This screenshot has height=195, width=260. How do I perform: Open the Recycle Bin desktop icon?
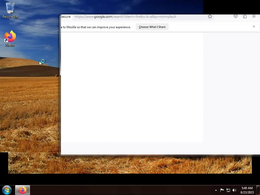pyautogui.click(x=10, y=10)
